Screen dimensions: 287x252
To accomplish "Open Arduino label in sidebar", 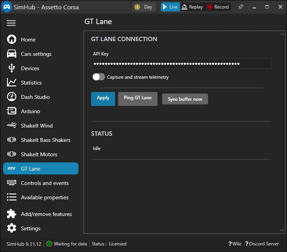I will pyautogui.click(x=31, y=111).
